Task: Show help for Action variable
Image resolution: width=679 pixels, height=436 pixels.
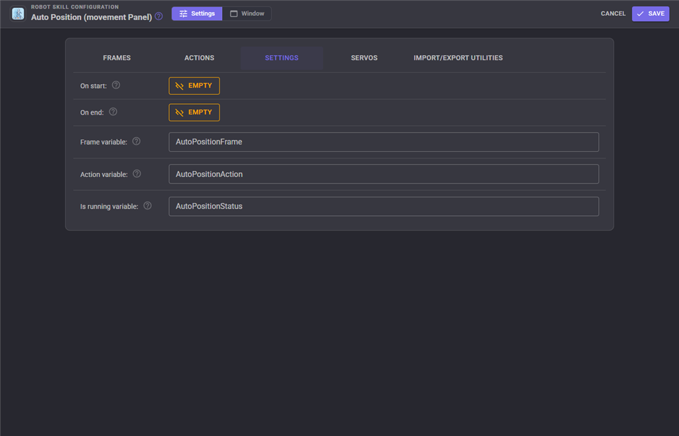Action: click(x=137, y=174)
